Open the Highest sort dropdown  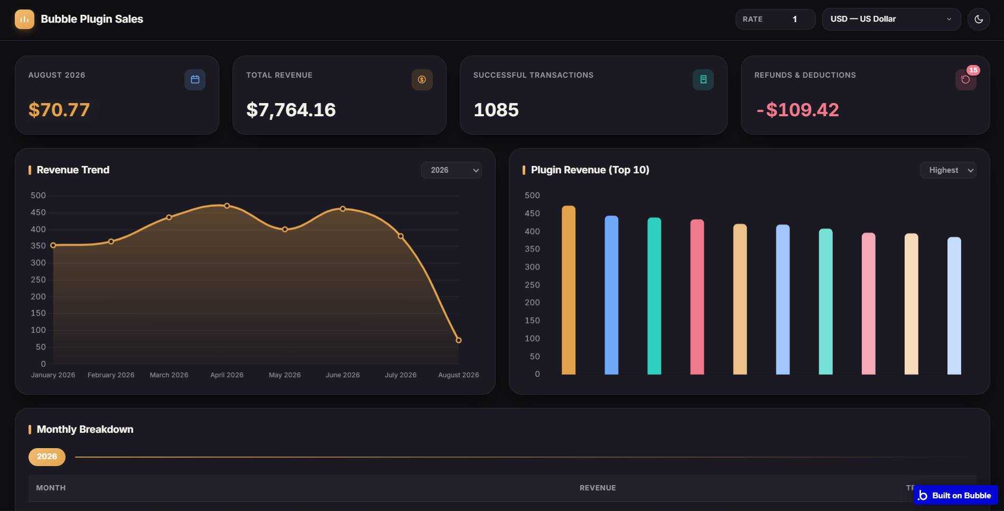[x=948, y=170]
